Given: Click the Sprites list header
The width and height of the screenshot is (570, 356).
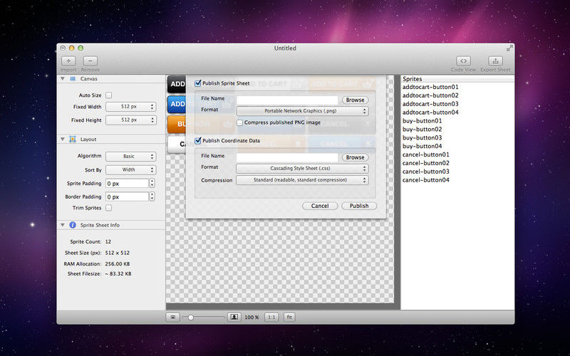Looking at the screenshot, I should tap(457, 79).
